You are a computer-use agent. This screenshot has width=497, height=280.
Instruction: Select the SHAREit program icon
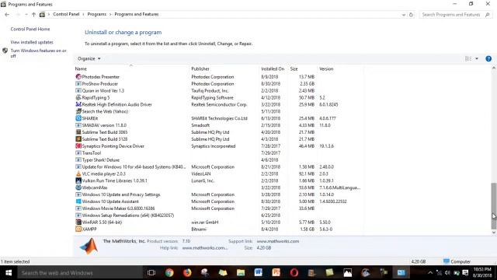78,118
